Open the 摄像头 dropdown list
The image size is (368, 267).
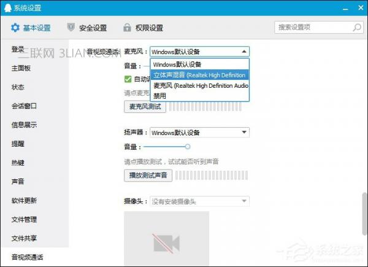244,201
